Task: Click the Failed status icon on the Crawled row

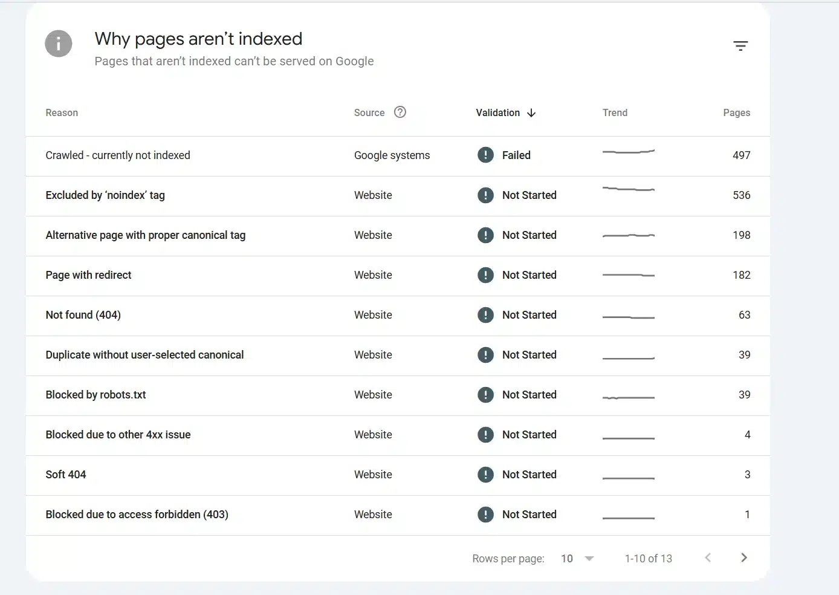Action: click(x=485, y=155)
